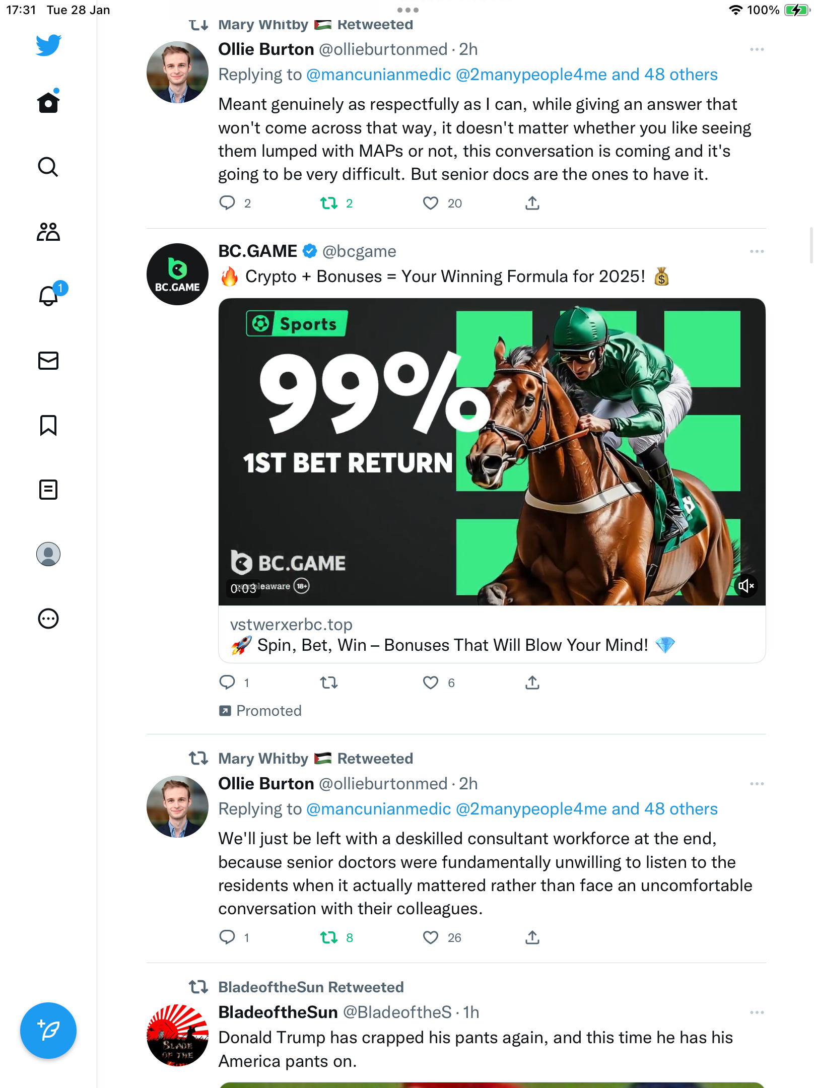This screenshot has width=816, height=1088.
Task: Share the first Ollie Burton tweet
Action: (532, 203)
